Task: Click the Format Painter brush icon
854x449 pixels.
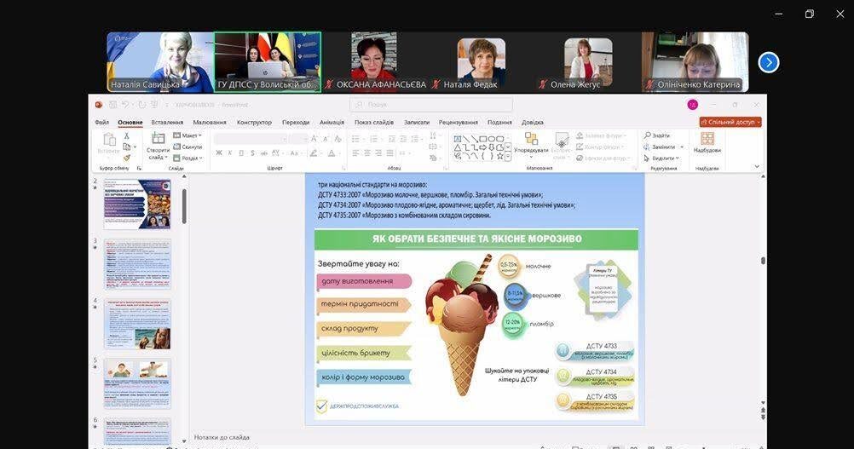Action: point(127,158)
